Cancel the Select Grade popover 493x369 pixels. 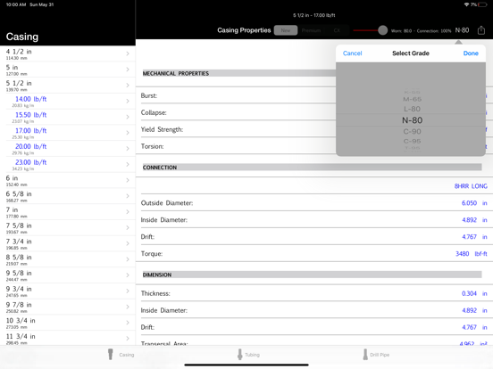[x=352, y=53]
